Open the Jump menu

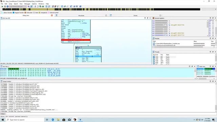(11, 4)
